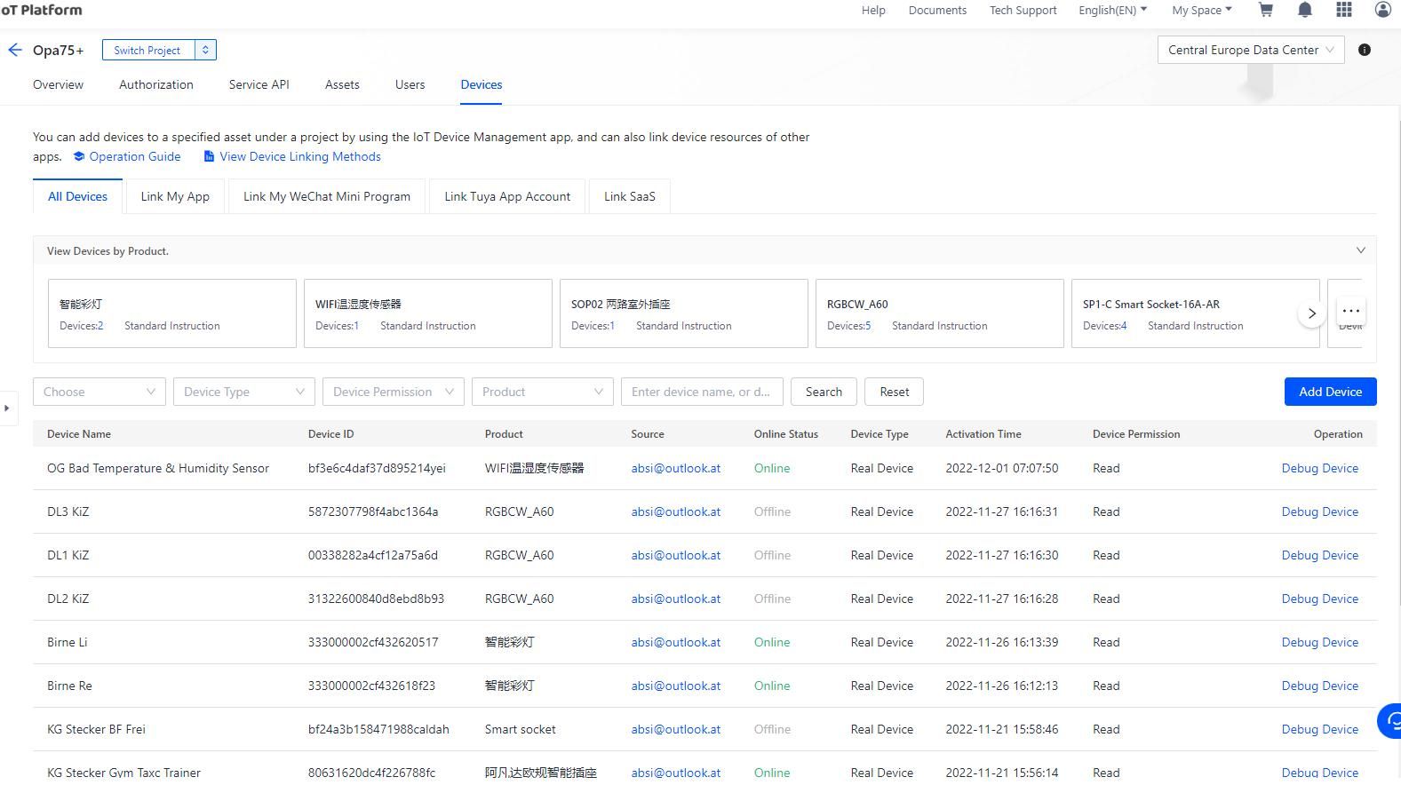Open notifications bell icon
Viewport: 1401px width, 785px height.
1305,10
